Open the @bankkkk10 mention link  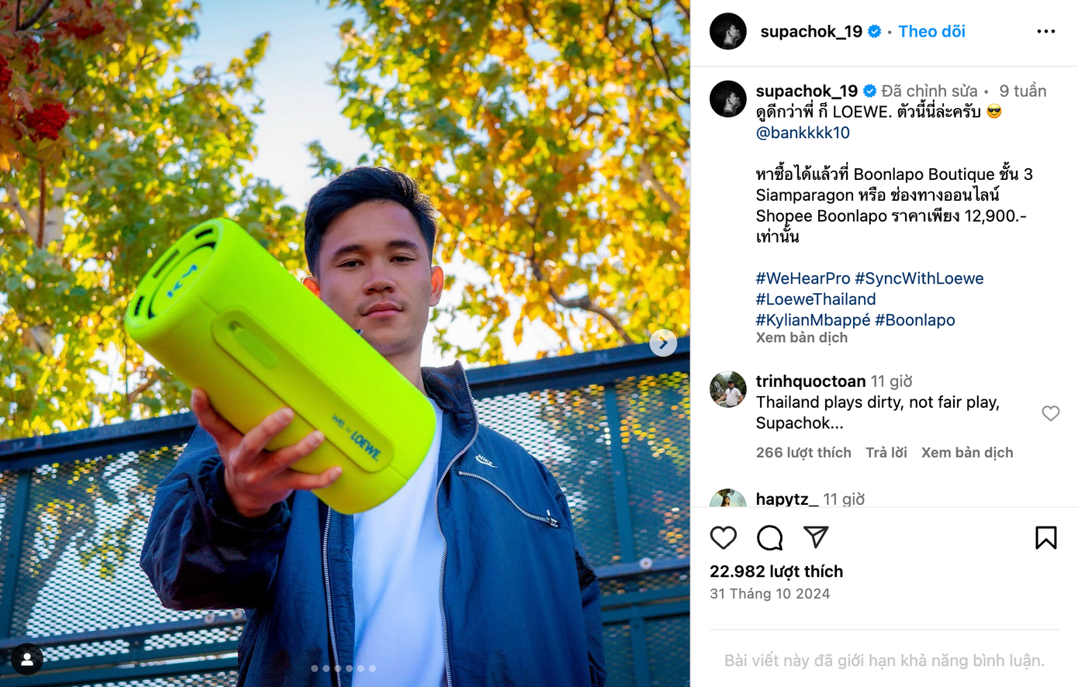point(803,133)
